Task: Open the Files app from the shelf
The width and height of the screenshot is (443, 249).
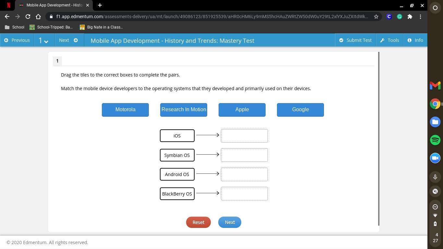Action: (435, 122)
